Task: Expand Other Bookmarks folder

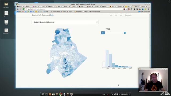Action: (x=144, y=11)
